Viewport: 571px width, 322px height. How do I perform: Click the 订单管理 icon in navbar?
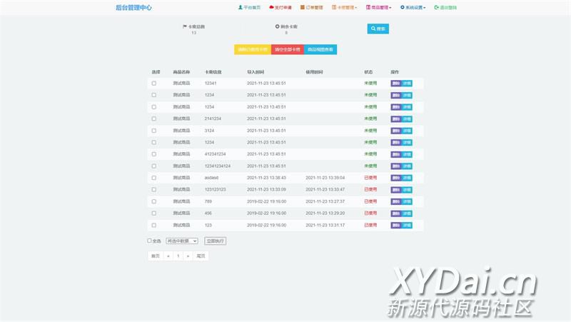click(303, 8)
